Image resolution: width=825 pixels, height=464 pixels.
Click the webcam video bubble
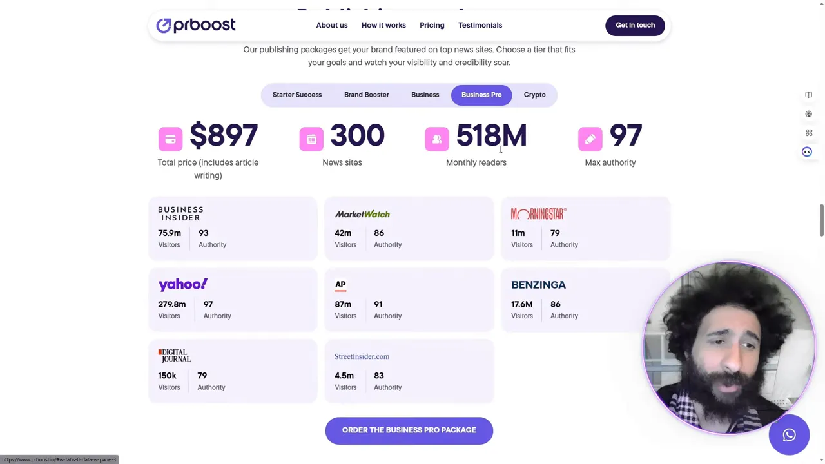[x=729, y=348]
